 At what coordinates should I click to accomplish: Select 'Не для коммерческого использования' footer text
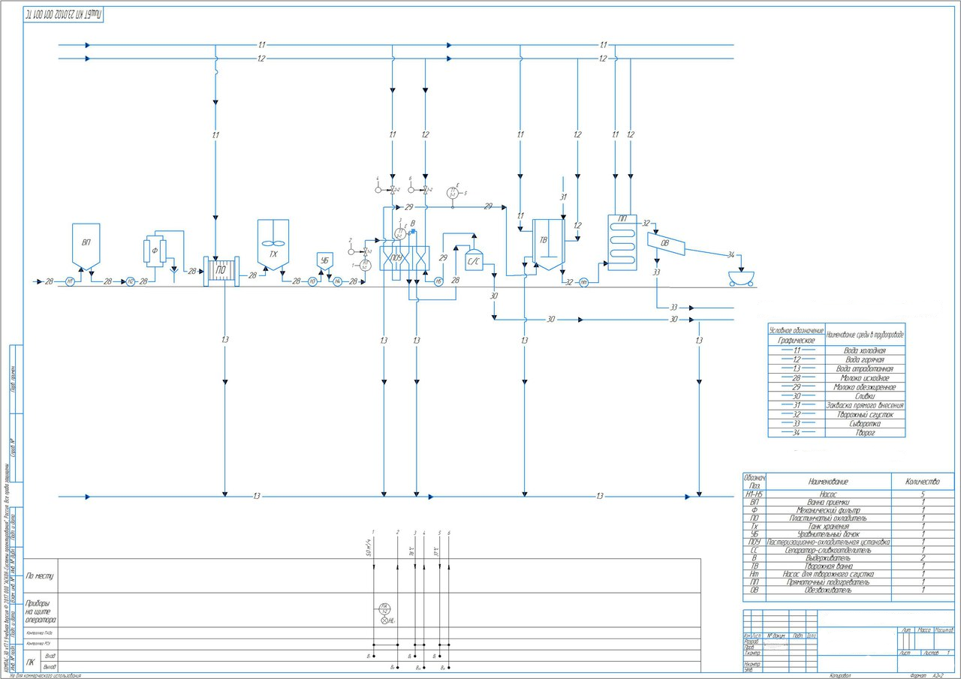point(44,676)
